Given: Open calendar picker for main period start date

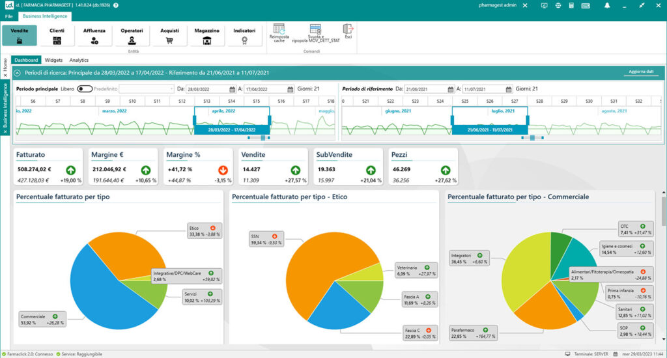Looking at the screenshot, I should [x=233, y=89].
